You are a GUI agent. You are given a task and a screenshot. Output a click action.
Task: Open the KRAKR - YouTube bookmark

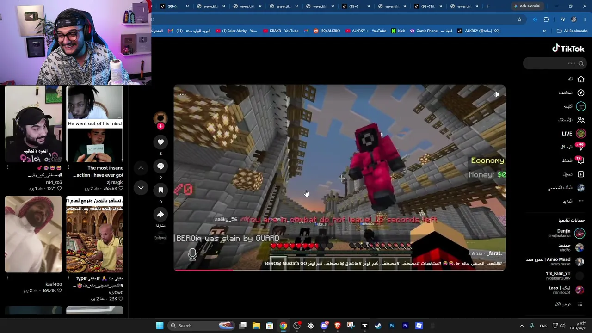point(281,31)
